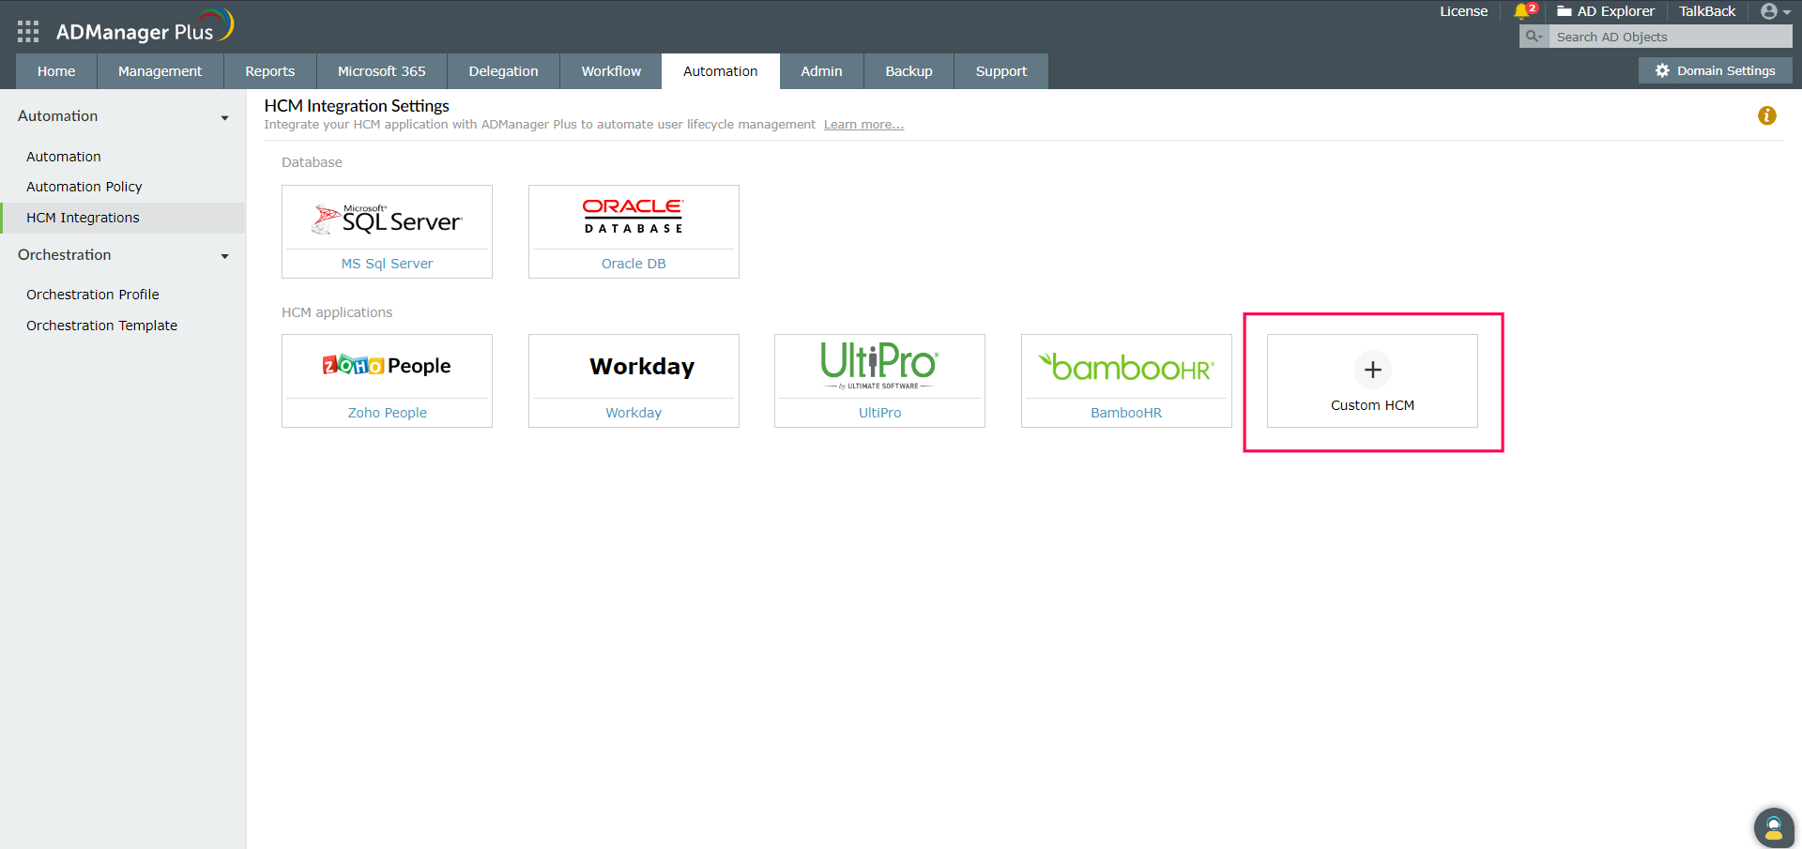The height and width of the screenshot is (849, 1802).
Task: Collapse the Automation sidebar section arrow
Action: coord(225,118)
